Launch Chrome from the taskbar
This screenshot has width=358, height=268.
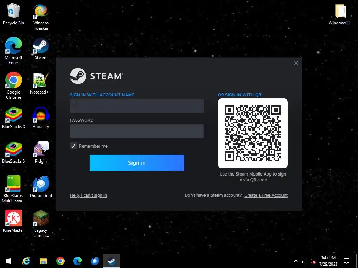[x=60, y=261]
